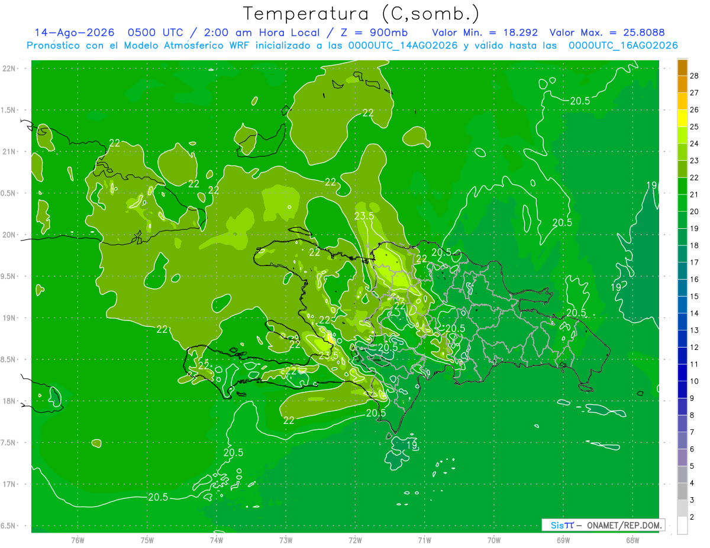Click the legend value label '2'

[692, 517]
